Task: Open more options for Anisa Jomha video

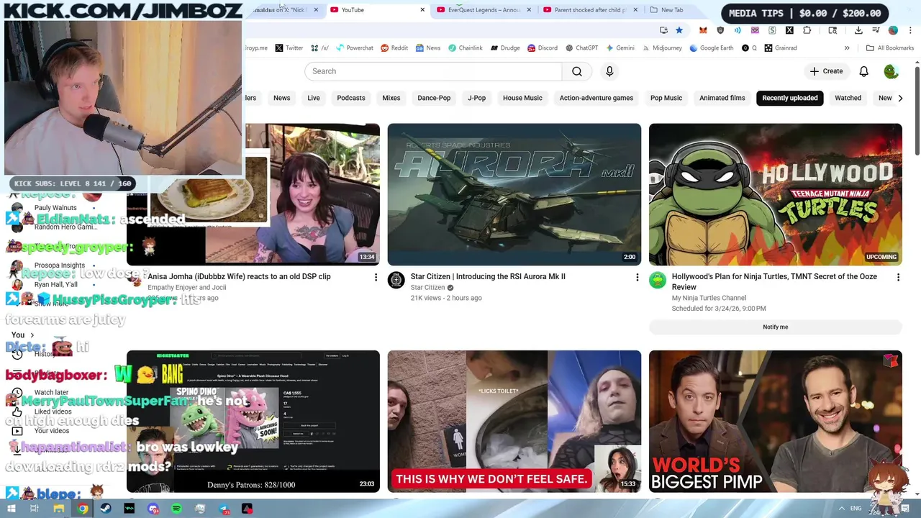Action: click(x=376, y=277)
